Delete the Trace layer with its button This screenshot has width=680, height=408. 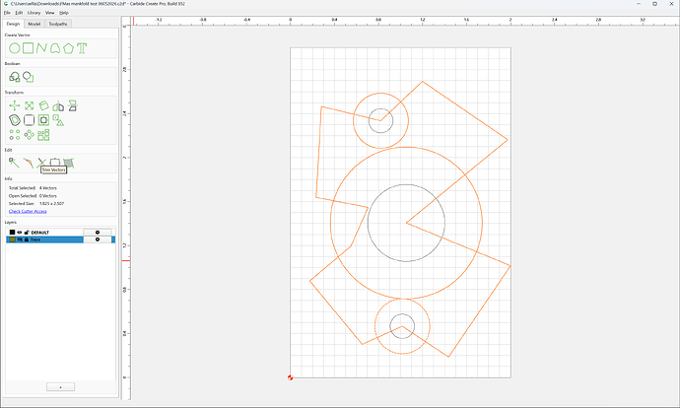98,239
